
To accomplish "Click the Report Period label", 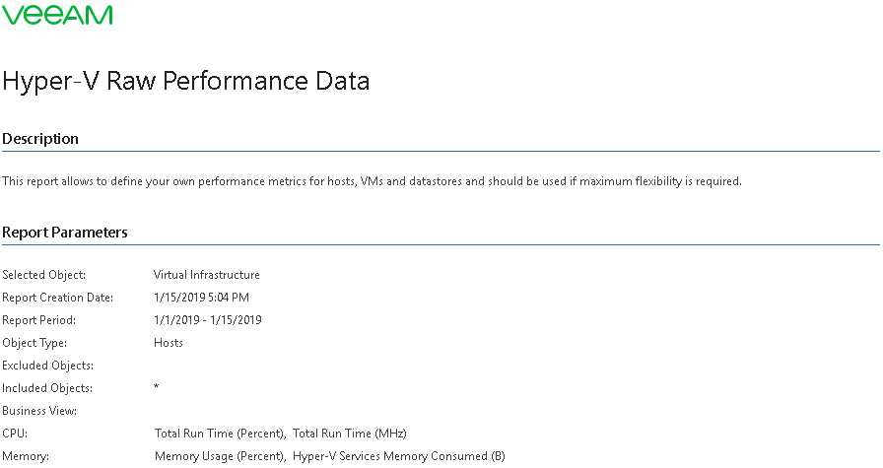I will [39, 320].
